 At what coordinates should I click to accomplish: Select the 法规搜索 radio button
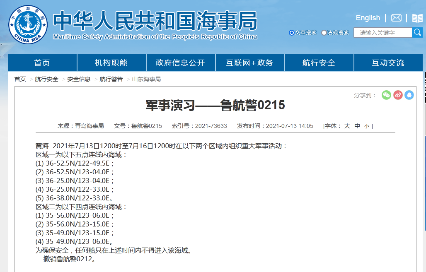324,33
